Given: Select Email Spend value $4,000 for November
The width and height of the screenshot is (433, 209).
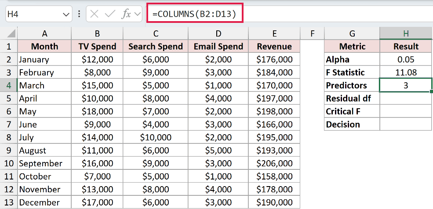Looking at the screenshot, I should [x=218, y=189].
